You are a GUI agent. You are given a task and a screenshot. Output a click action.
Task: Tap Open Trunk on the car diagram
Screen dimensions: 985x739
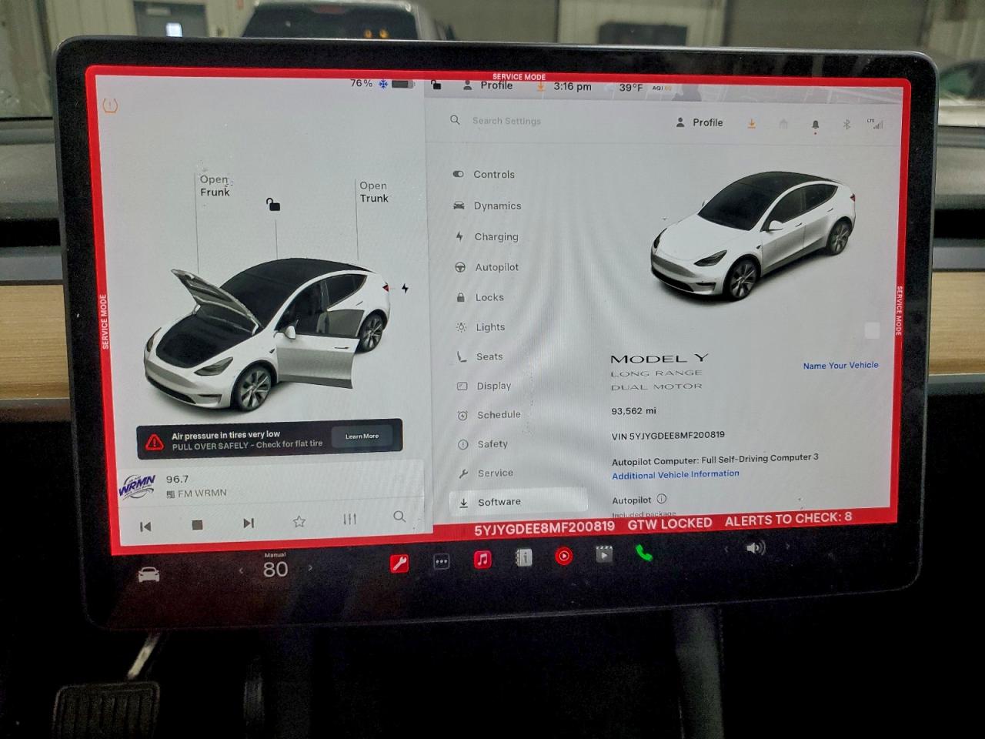(x=374, y=192)
